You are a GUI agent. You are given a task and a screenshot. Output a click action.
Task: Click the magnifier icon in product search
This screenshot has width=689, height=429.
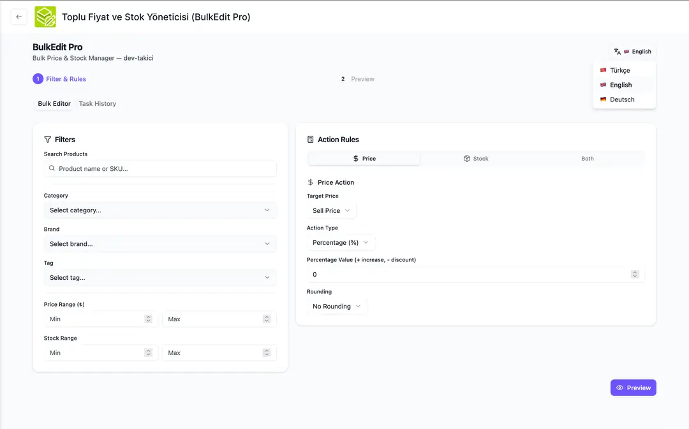(52, 169)
